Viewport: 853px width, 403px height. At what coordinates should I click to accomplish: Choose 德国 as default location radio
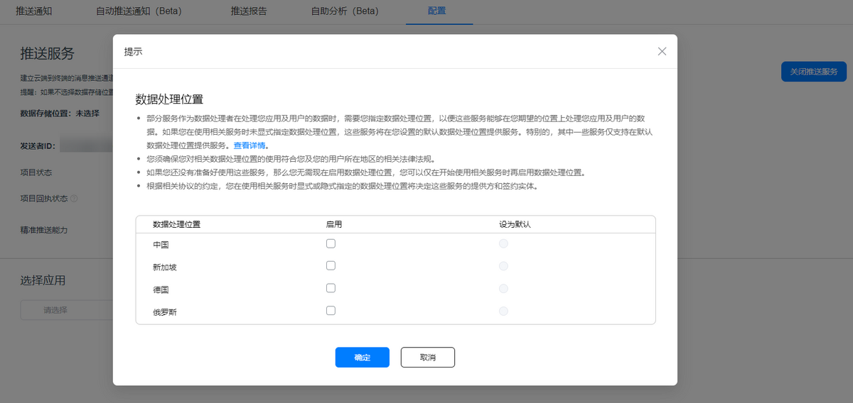click(x=503, y=289)
